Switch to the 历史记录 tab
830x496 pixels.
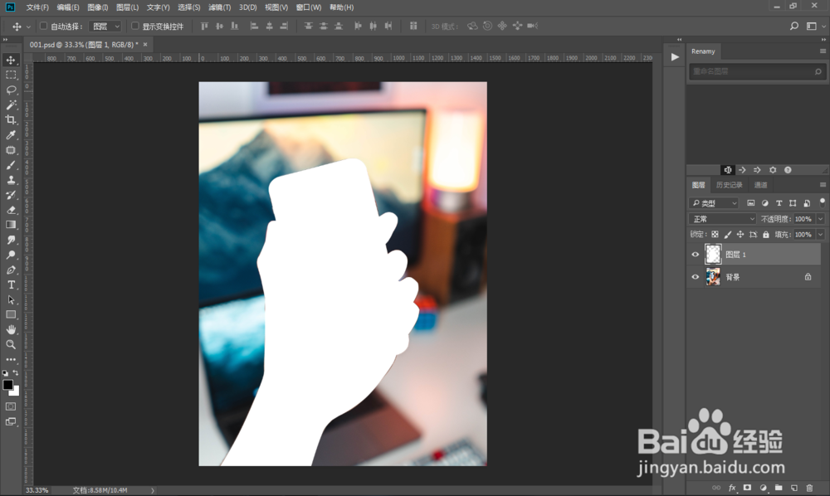729,184
